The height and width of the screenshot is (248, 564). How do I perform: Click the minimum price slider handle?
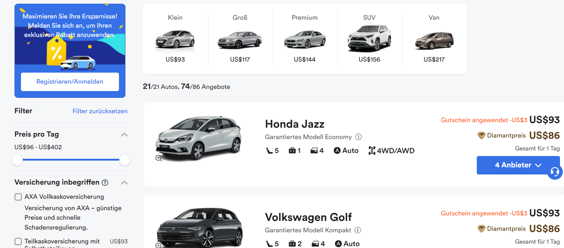point(17,160)
